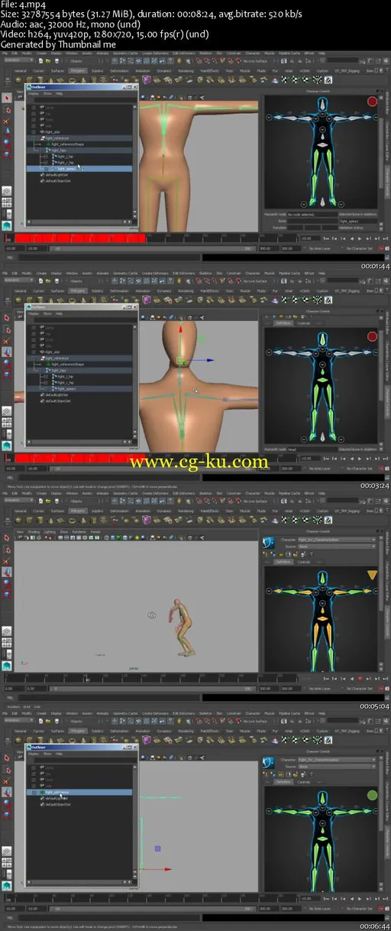Select the fight_l_hip joint in 00:01:44 Outliner
The height and width of the screenshot is (931, 391).
65,156
